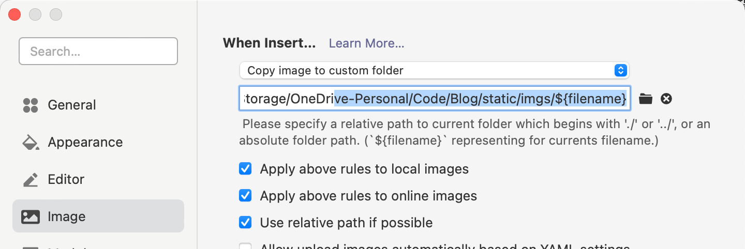
Task: Focus the preferences Search field
Action: [98, 51]
